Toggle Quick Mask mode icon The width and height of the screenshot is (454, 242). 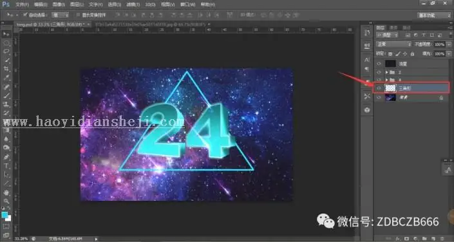click(6, 227)
